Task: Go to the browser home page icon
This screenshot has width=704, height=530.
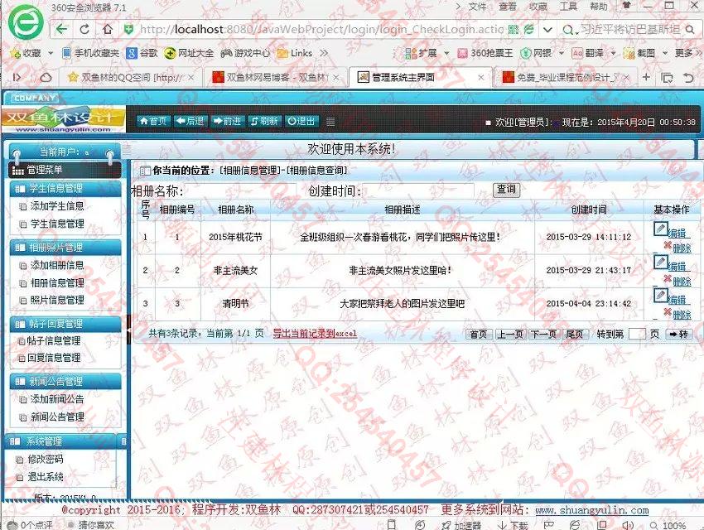Action: coord(108,30)
